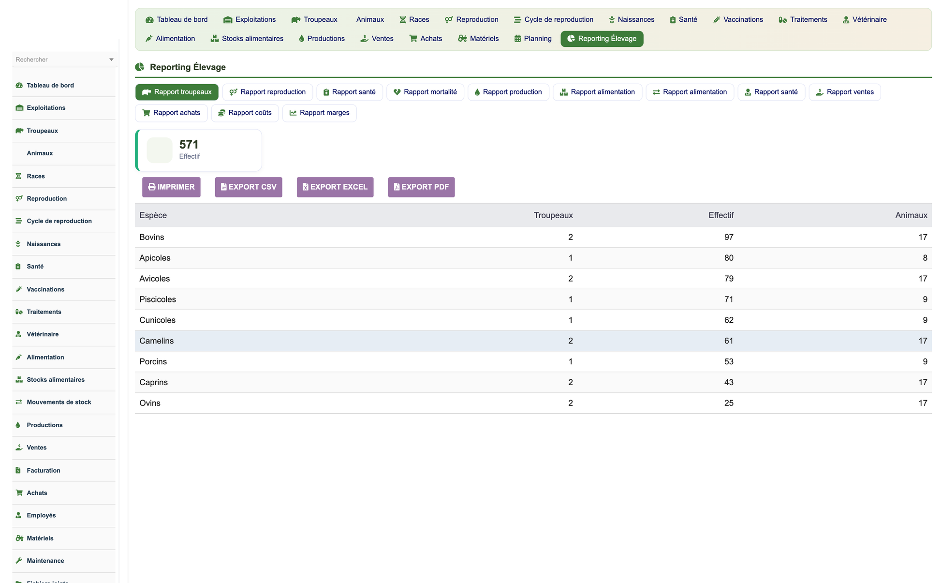This screenshot has height=583, width=941.
Task: Select the Camelins row name
Action: (157, 341)
